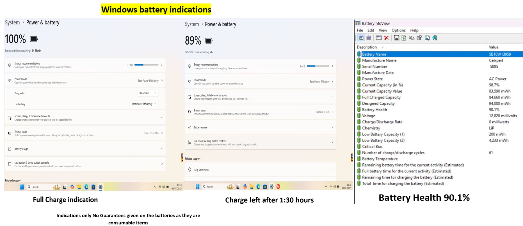This screenshot has width=523, height=226.
Task: Open the Options menu in BatteryInfoView
Action: [x=398, y=30]
